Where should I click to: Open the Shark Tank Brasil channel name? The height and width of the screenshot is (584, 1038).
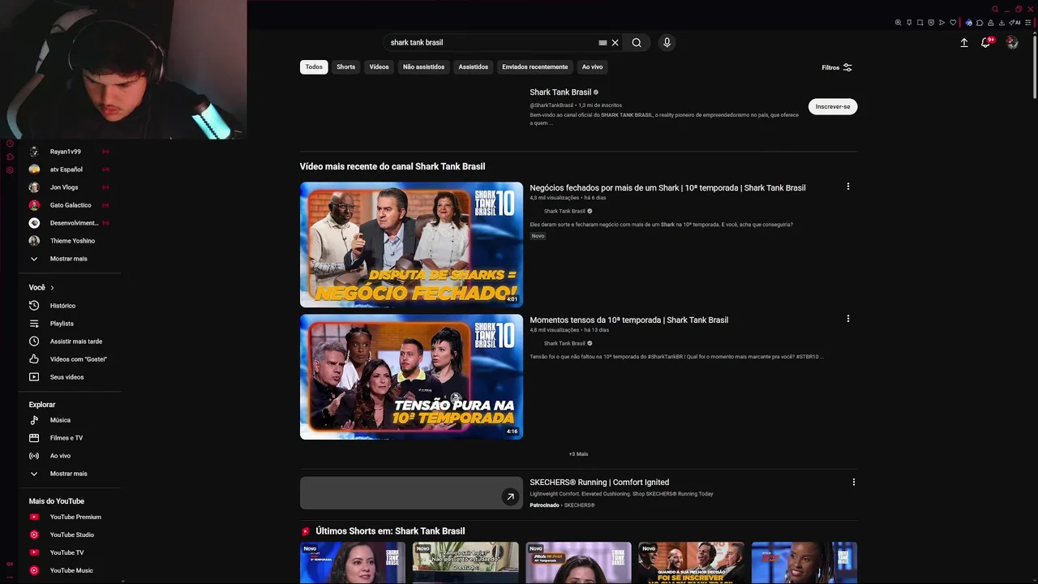click(x=560, y=92)
